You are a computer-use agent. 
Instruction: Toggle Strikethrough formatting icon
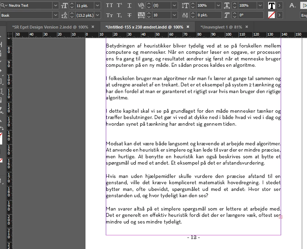tap(129, 15)
